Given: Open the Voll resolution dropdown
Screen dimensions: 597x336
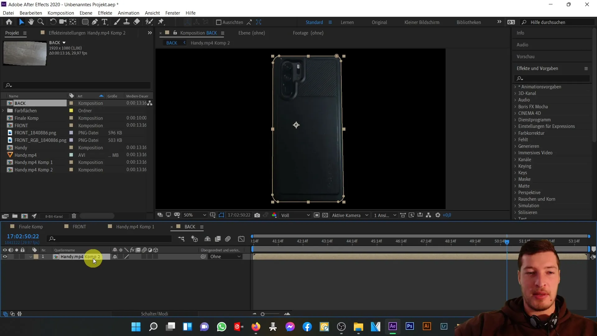Looking at the screenshot, I should click(x=295, y=215).
